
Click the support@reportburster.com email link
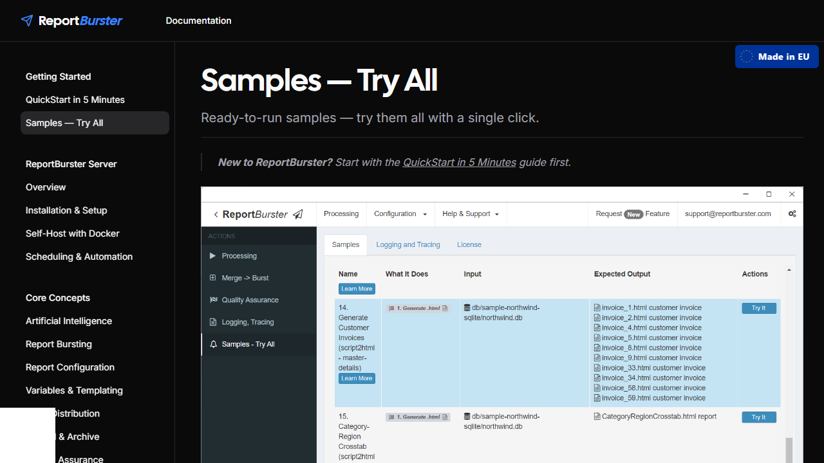pos(728,214)
